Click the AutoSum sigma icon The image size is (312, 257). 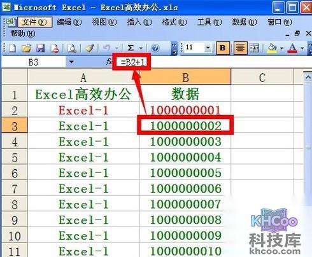131,48
